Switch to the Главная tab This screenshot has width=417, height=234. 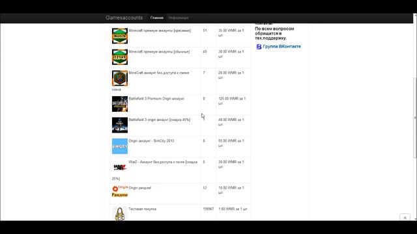157,18
